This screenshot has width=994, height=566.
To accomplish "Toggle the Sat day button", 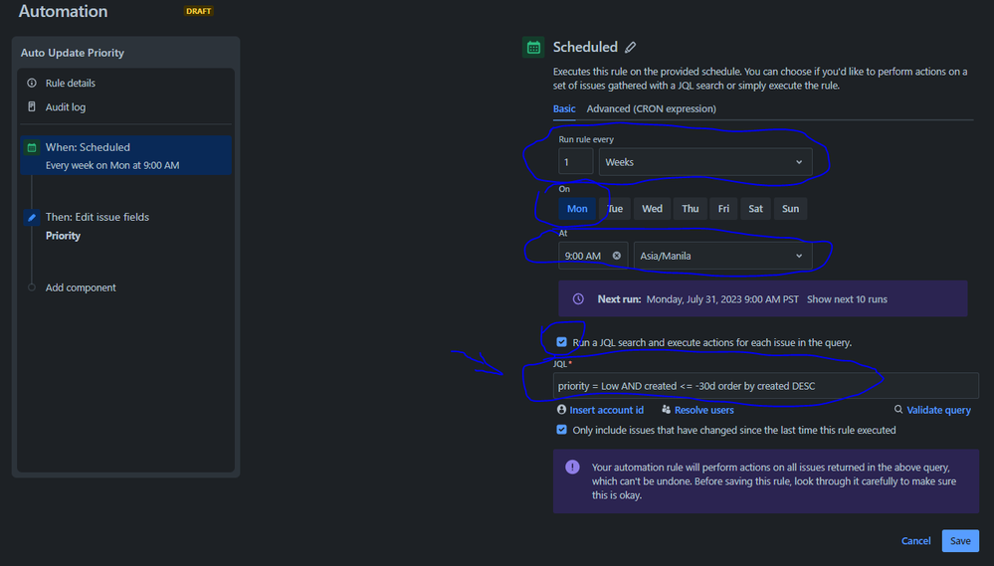I will (755, 209).
